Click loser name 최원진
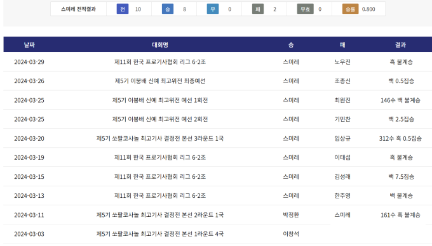This screenshot has height=246, width=432. click(x=342, y=100)
